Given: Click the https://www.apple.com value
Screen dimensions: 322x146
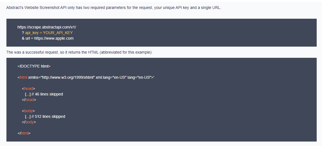Looking at the screenshot, I should [x=54, y=38].
